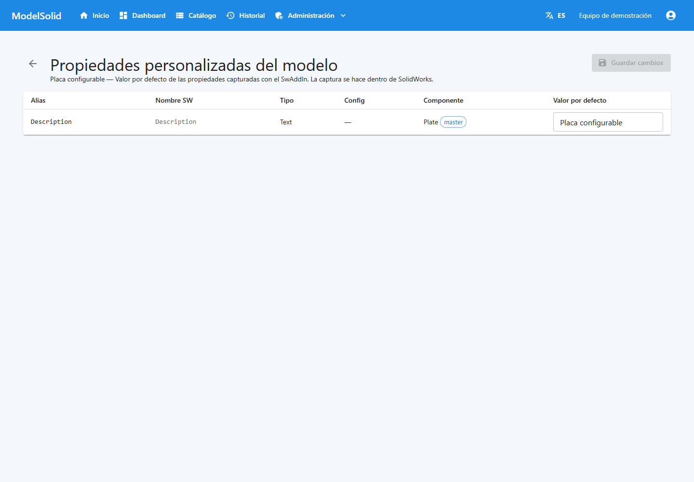Image resolution: width=694 pixels, height=482 pixels.
Task: Click the Guardar cambios button label
Action: pyautogui.click(x=637, y=63)
